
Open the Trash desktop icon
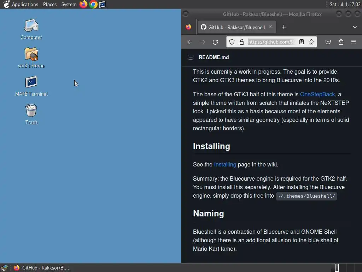[31, 114]
